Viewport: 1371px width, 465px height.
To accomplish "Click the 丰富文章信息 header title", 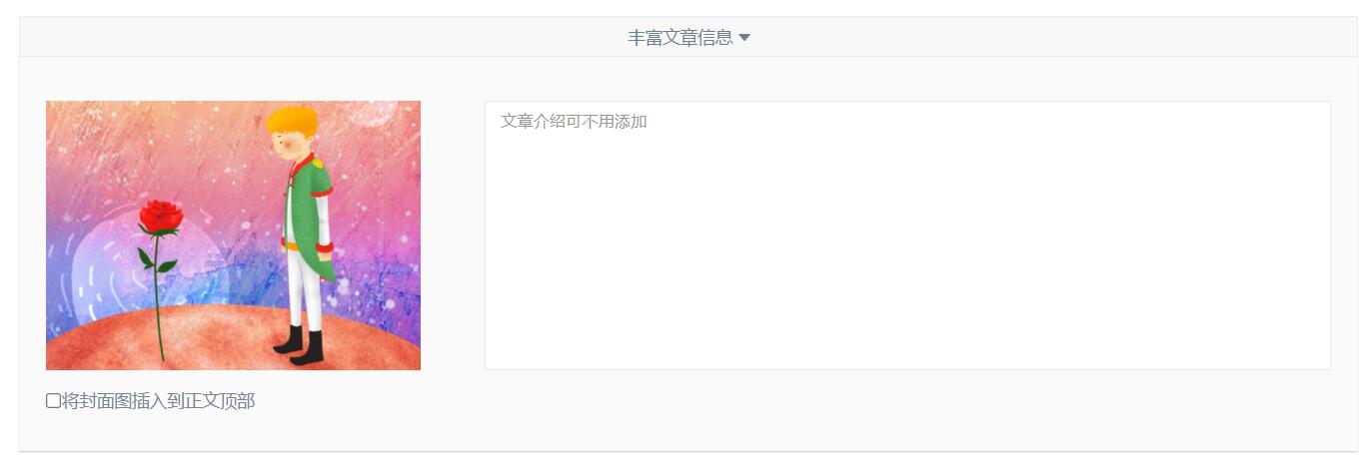I will [x=681, y=38].
